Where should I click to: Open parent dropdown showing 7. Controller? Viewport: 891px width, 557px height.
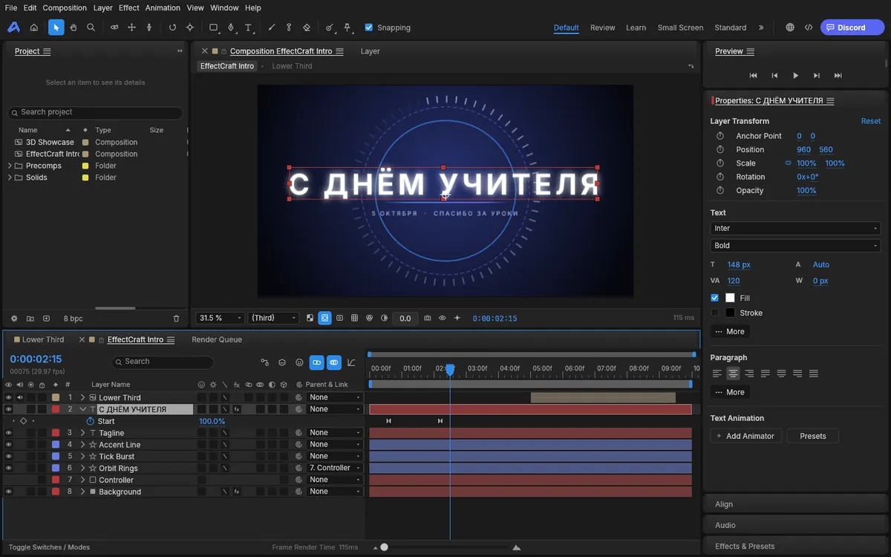click(x=335, y=468)
